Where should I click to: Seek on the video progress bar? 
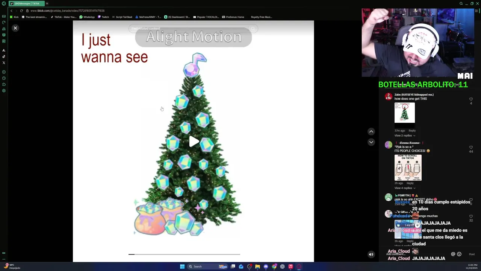(184, 254)
